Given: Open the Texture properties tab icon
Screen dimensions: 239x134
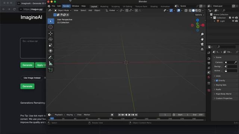Looking at the screenshot, I should click(209, 90).
